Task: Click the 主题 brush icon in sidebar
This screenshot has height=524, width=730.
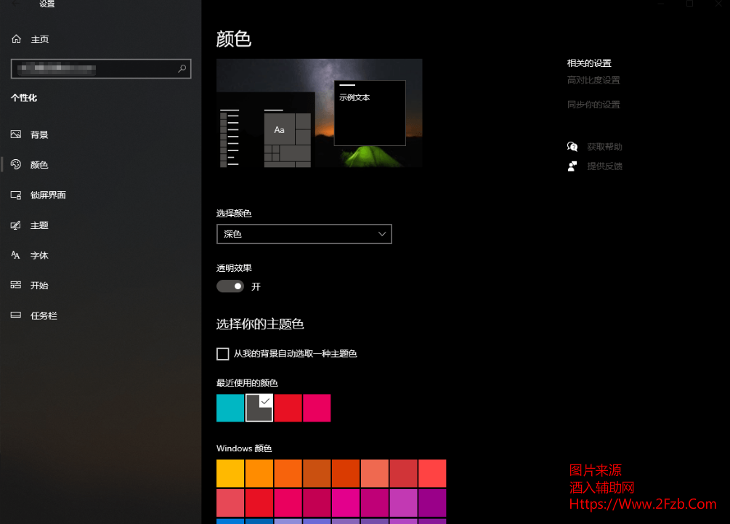Action: tap(16, 225)
